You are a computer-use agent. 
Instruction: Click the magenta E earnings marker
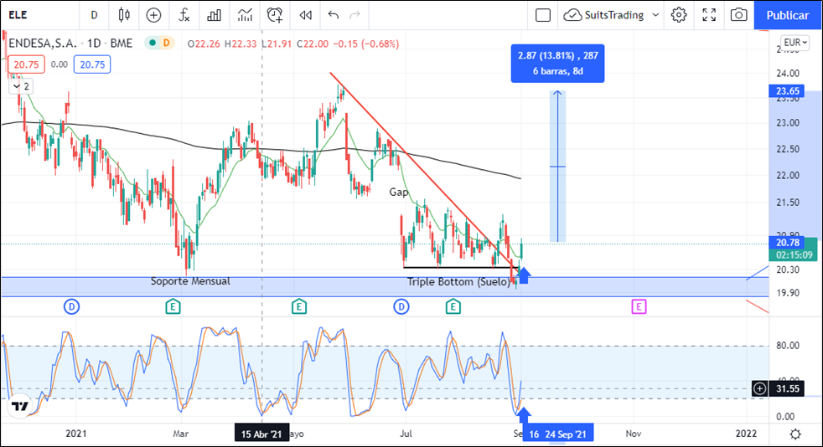639,307
